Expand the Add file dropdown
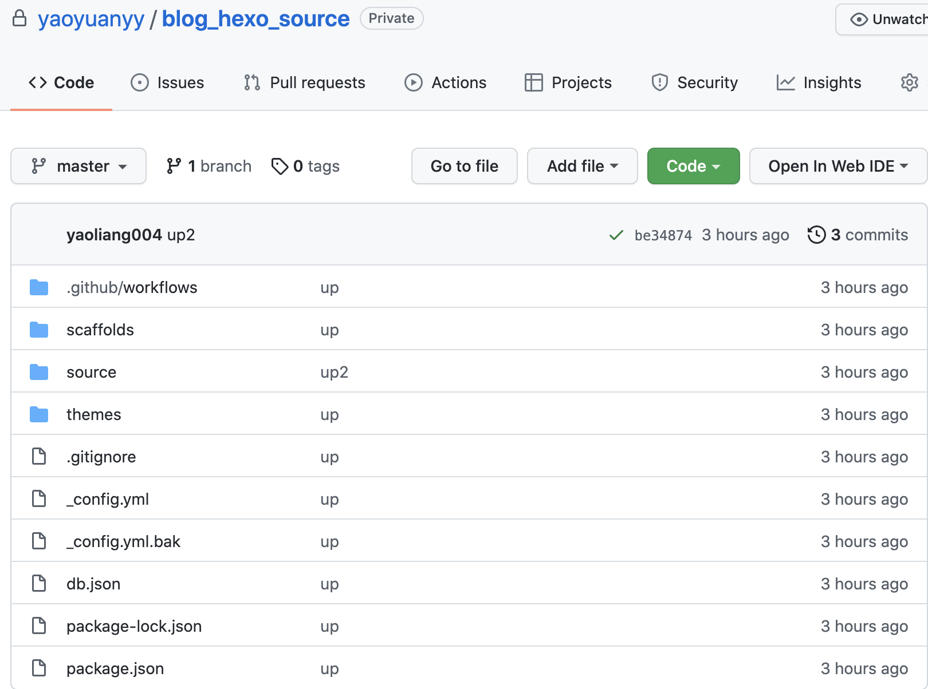This screenshot has height=689, width=928. click(x=583, y=166)
